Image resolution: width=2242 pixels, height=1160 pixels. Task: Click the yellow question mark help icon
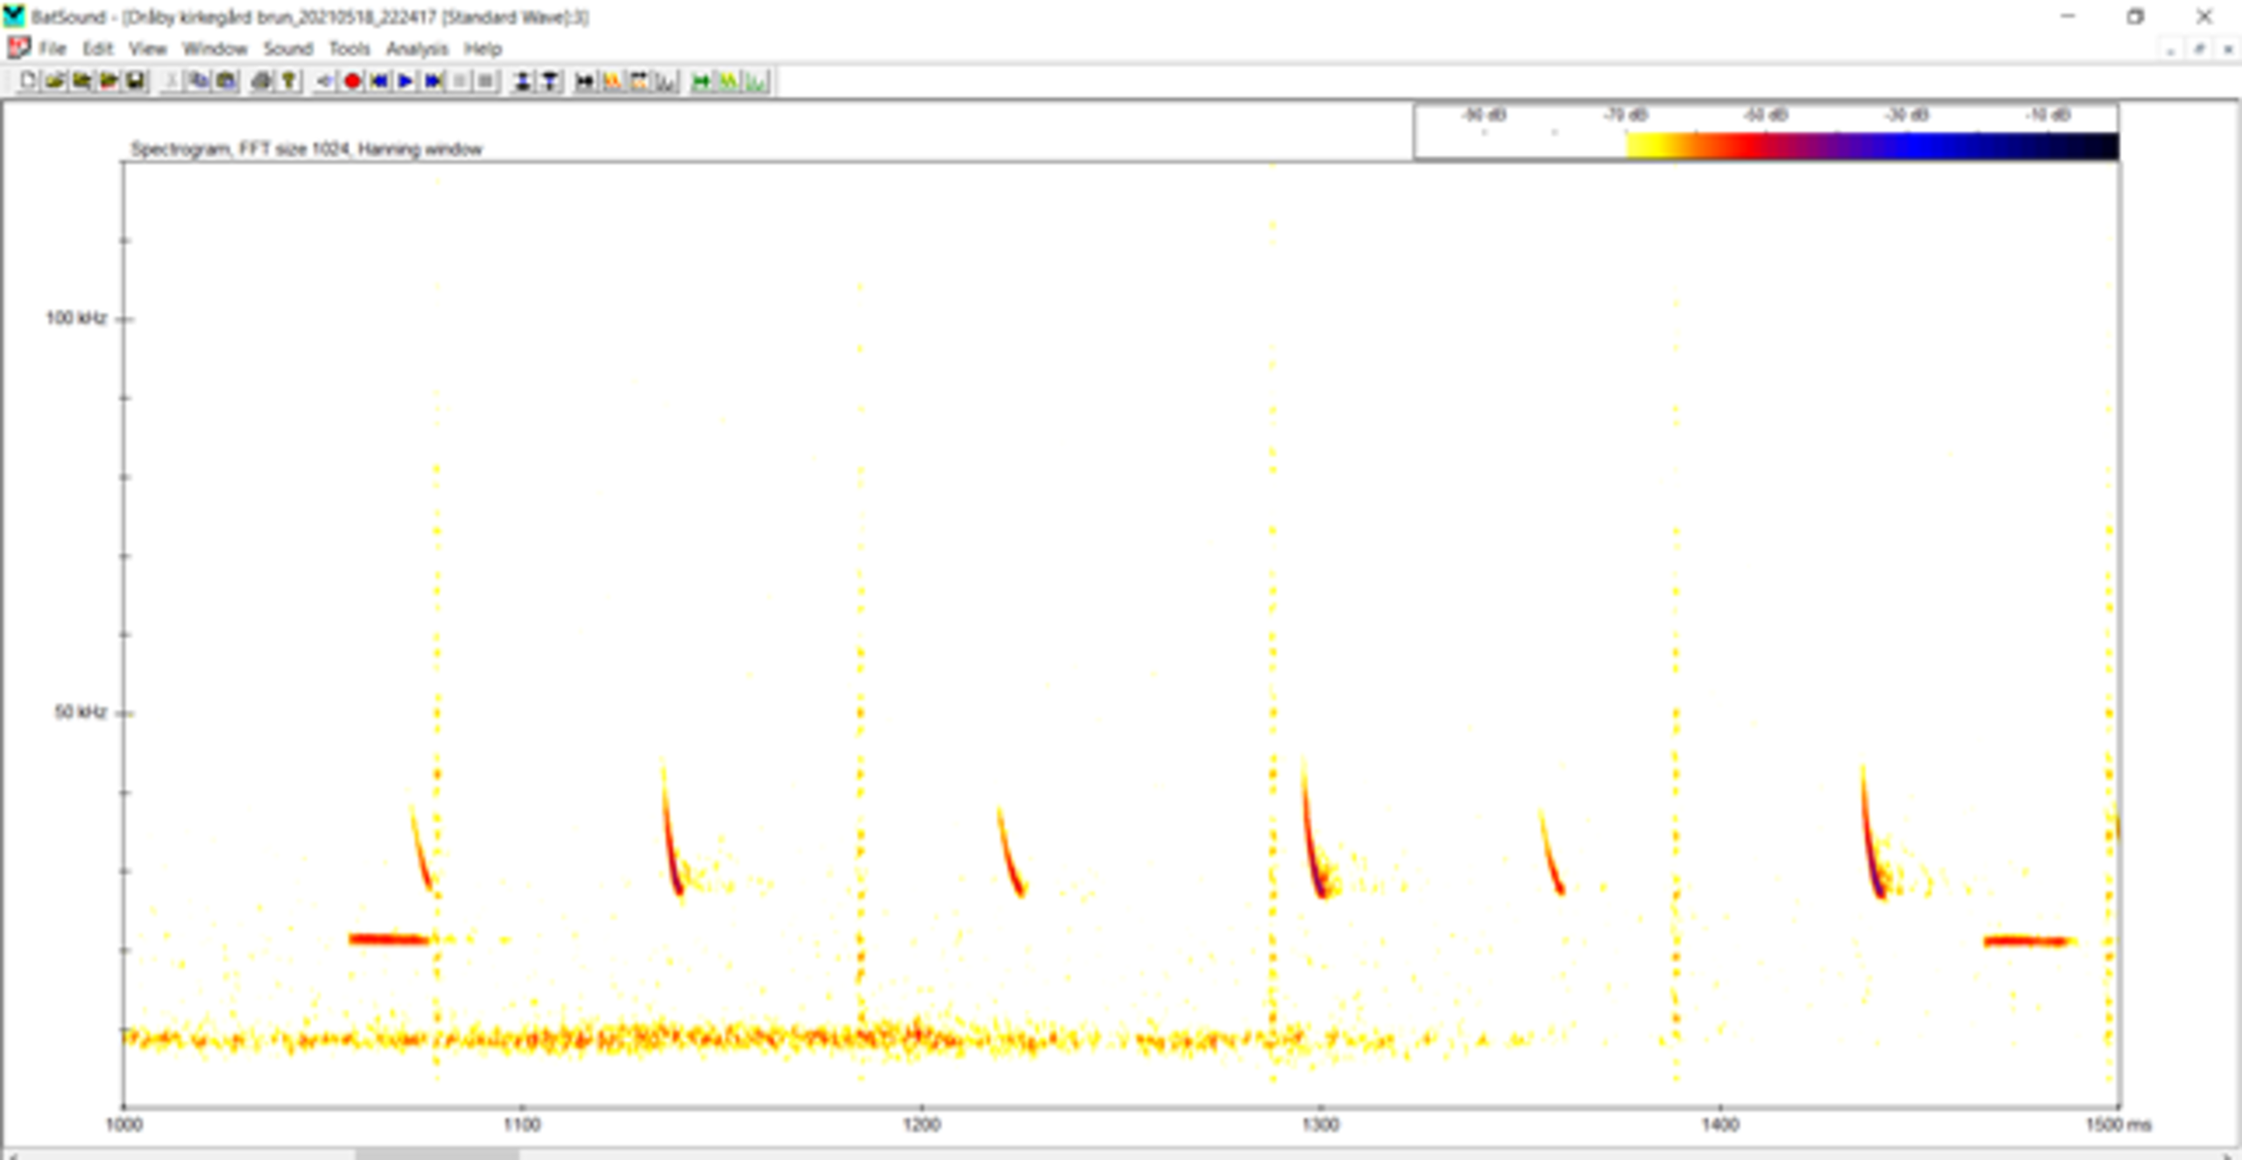tap(288, 81)
